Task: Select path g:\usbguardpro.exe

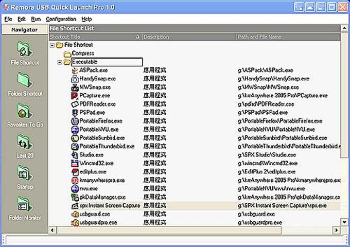Action: click(x=259, y=223)
